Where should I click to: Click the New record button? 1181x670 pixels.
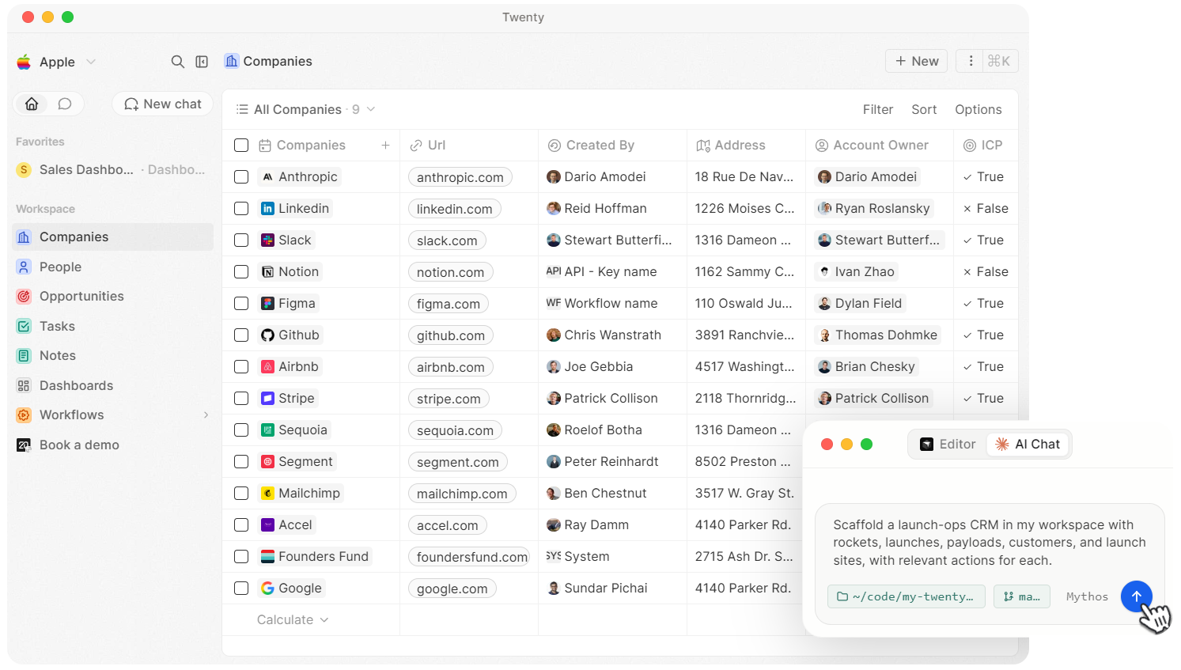(917, 61)
